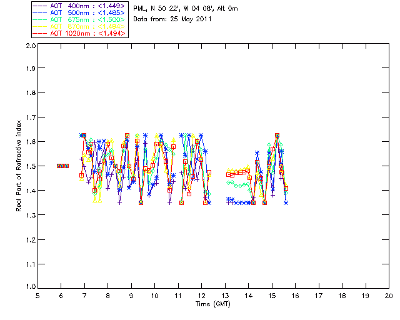Select the 'Data from: 25 May 2011' text
Viewport: 400px width, 320px height.
[172, 19]
